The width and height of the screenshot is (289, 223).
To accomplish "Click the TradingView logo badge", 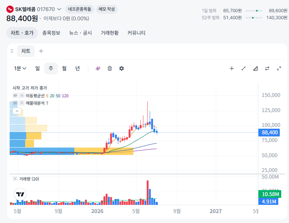I will tap(20, 194).
